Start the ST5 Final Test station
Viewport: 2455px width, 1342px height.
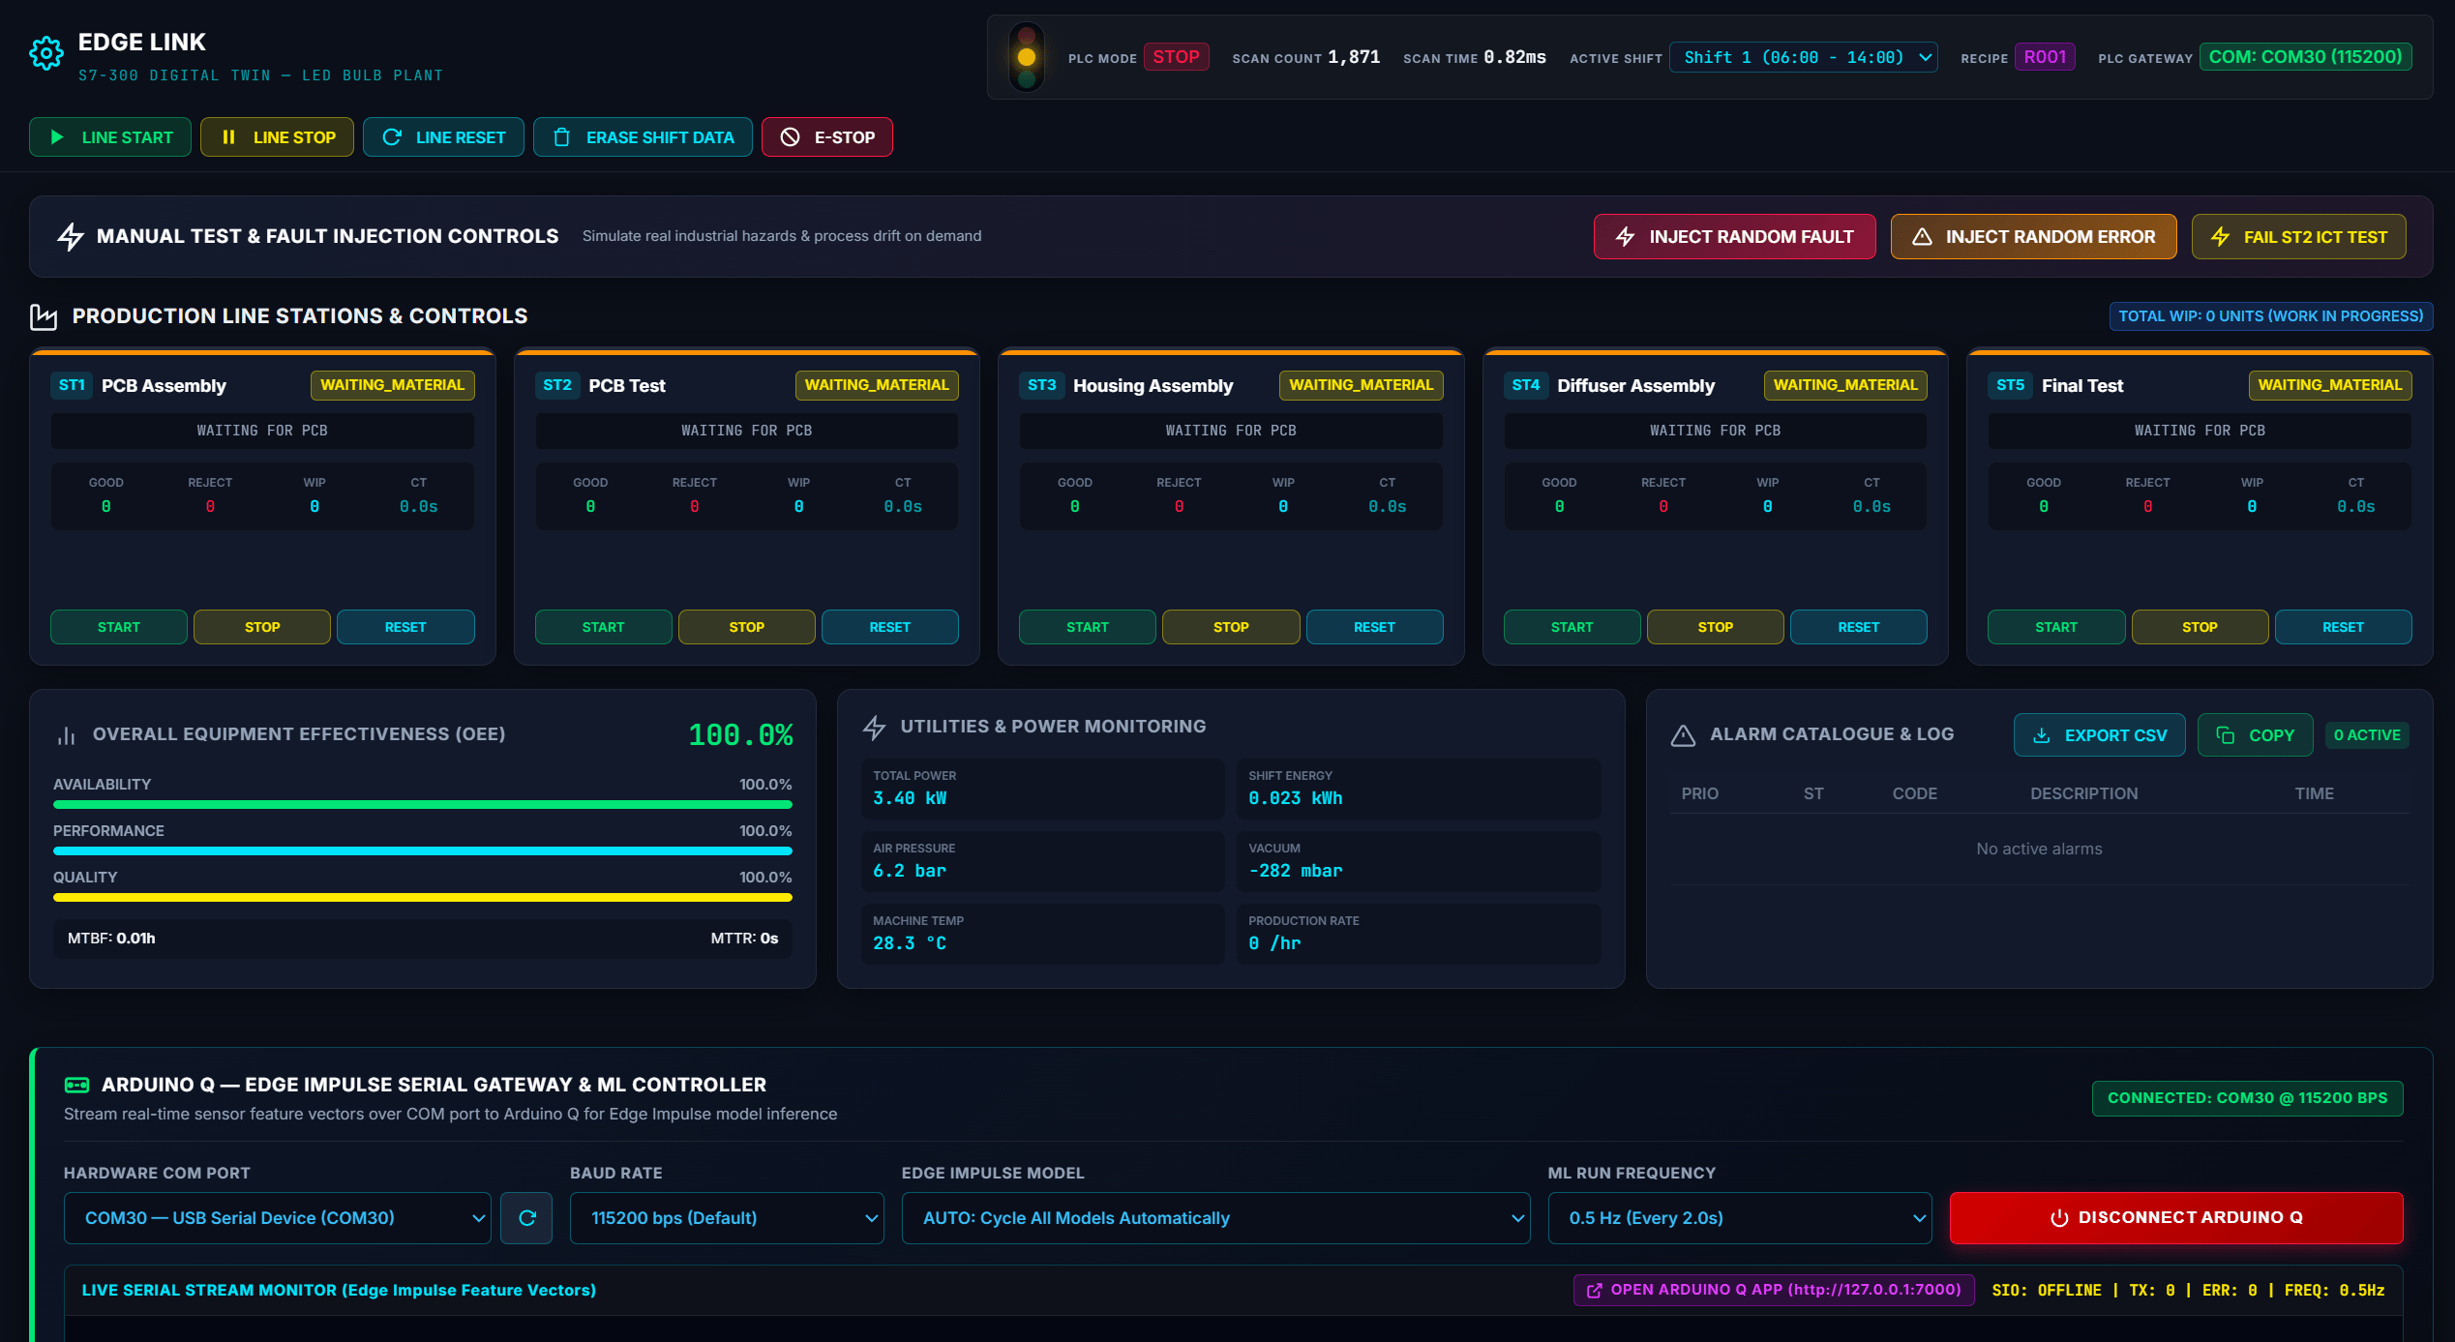click(x=2056, y=627)
